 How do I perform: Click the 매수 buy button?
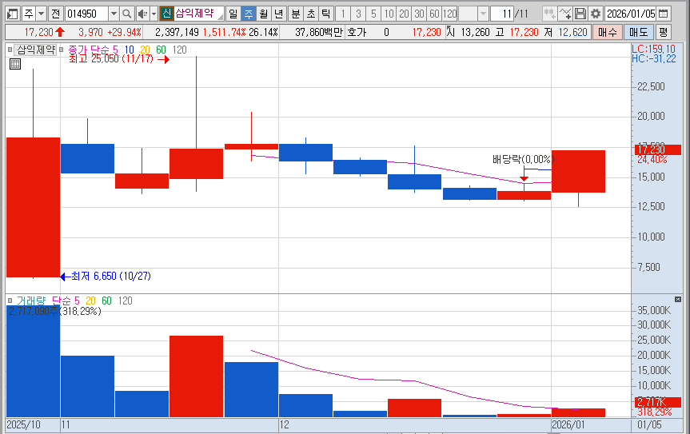coord(608,32)
